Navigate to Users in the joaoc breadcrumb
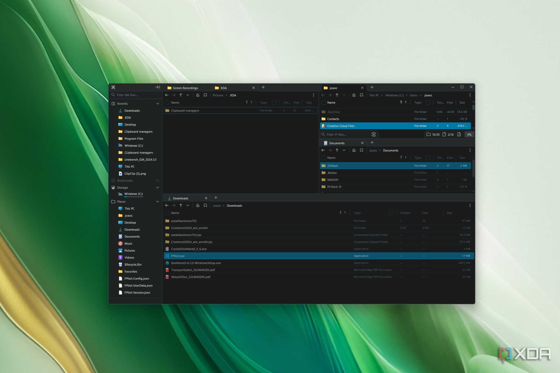 click(413, 95)
